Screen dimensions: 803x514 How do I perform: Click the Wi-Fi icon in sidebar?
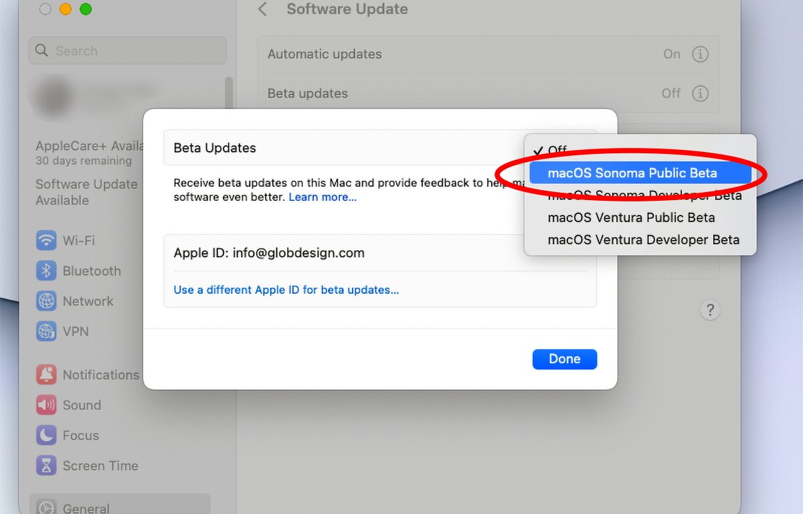point(46,240)
